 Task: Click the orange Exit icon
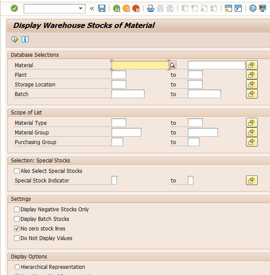(x=126, y=8)
